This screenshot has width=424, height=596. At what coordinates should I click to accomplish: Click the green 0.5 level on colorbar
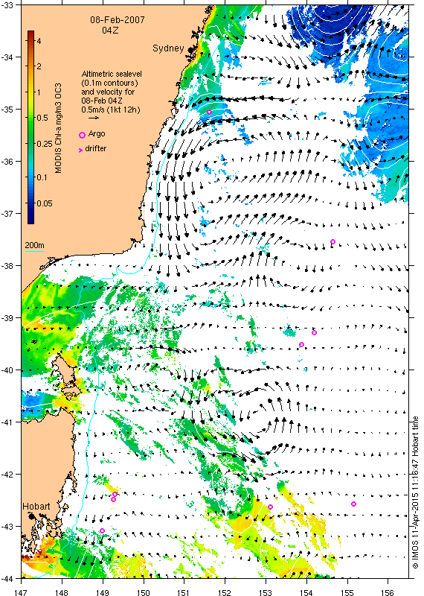coord(30,118)
